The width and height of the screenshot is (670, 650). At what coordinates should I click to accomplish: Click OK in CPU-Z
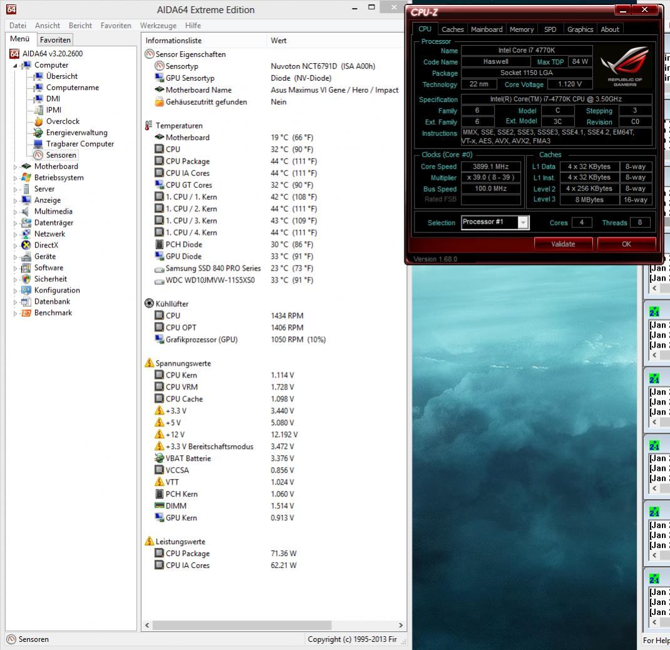[x=626, y=244]
